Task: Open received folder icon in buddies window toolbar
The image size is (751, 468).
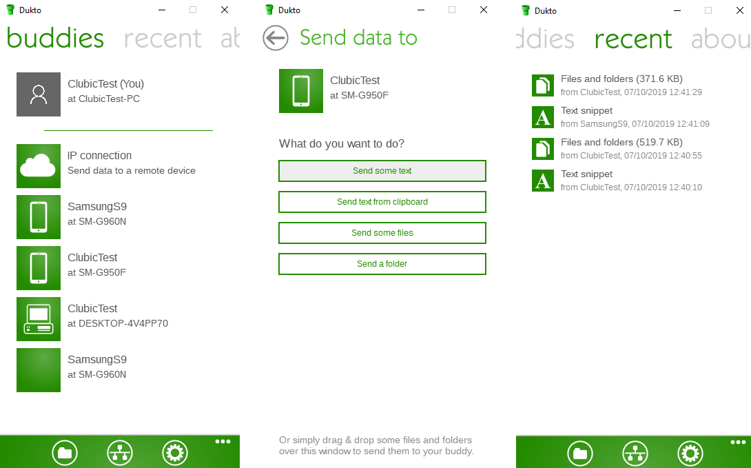Action: (x=65, y=453)
